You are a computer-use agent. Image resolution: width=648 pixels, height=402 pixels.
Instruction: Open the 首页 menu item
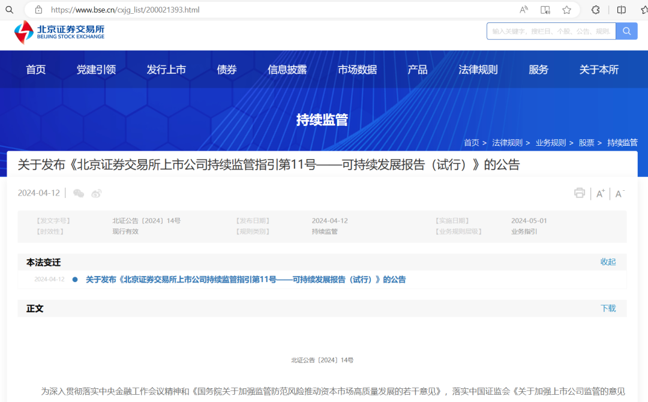(35, 69)
